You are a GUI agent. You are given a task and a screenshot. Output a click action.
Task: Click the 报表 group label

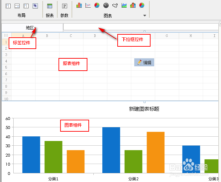(x=50, y=15)
